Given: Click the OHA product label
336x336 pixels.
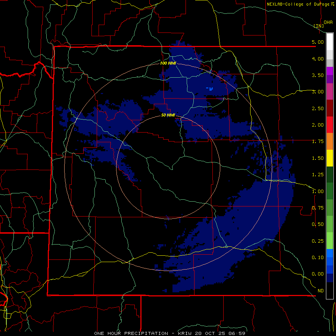Looking at the screenshot, I should click(328, 22).
